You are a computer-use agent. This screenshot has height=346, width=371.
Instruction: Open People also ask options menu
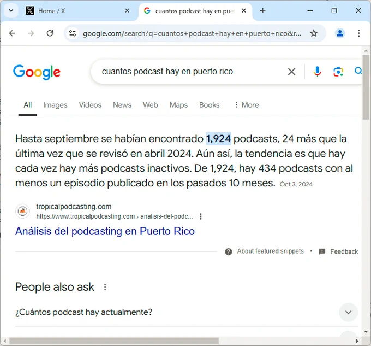pyautogui.click(x=105, y=287)
